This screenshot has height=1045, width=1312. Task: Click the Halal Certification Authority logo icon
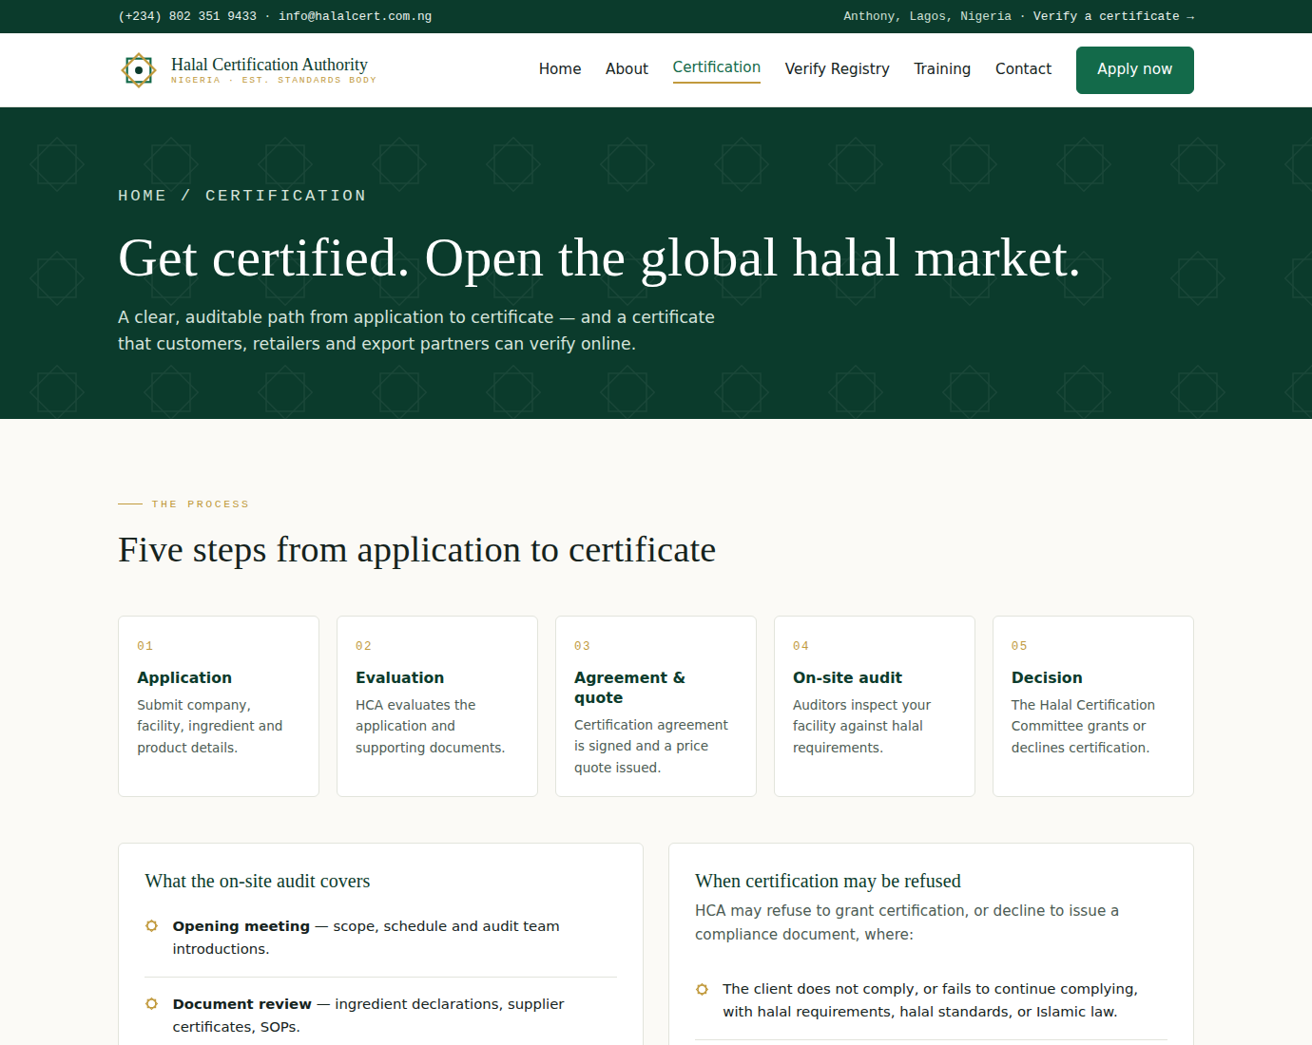(139, 70)
